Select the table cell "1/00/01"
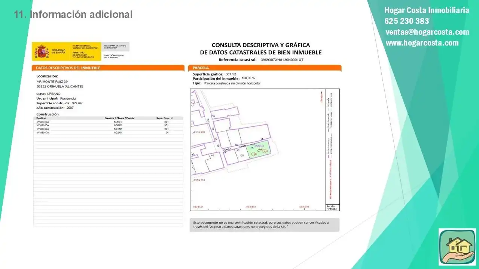 click(x=118, y=126)
